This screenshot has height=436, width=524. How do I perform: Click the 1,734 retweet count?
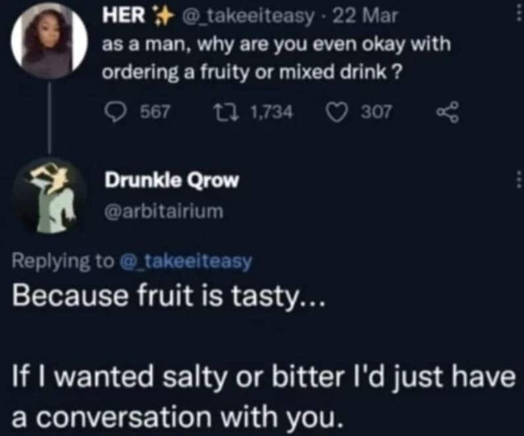click(271, 113)
